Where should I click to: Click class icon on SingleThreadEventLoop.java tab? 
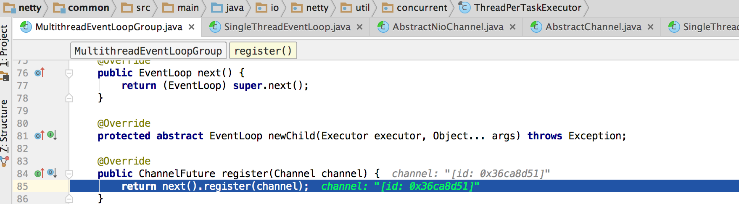[x=215, y=27]
